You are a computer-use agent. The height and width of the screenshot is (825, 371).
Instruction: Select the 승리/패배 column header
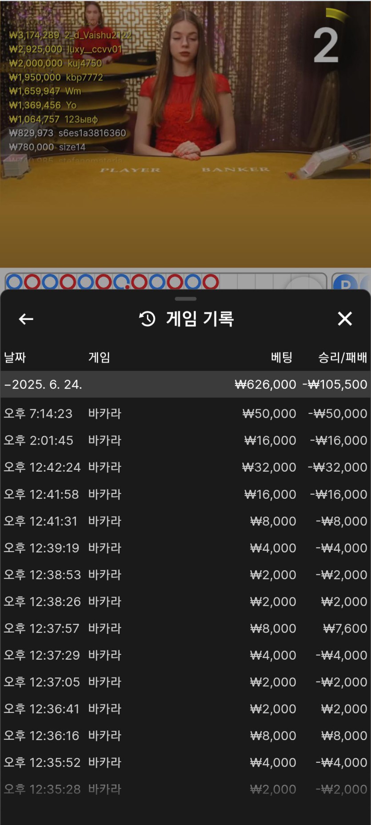click(x=342, y=357)
